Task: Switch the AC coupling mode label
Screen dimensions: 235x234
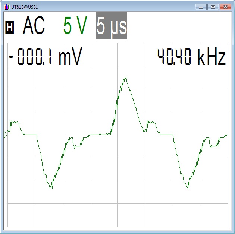Action: pyautogui.click(x=34, y=26)
